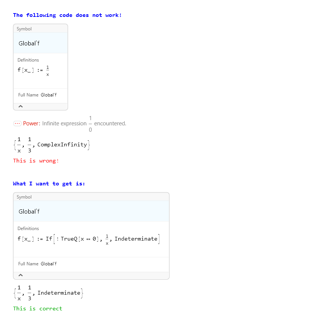Image resolution: width=329 pixels, height=316 pixels.
Task: Click the second panel's Symbol label
Action: (24, 197)
